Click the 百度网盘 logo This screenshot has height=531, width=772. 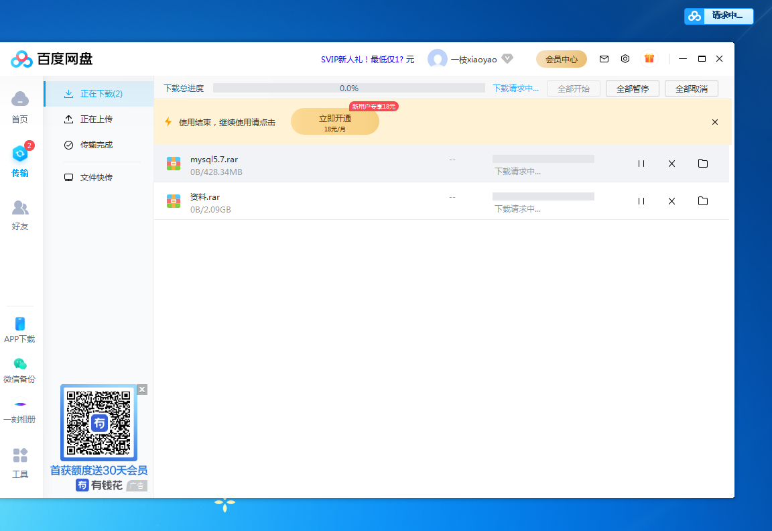(x=52, y=59)
